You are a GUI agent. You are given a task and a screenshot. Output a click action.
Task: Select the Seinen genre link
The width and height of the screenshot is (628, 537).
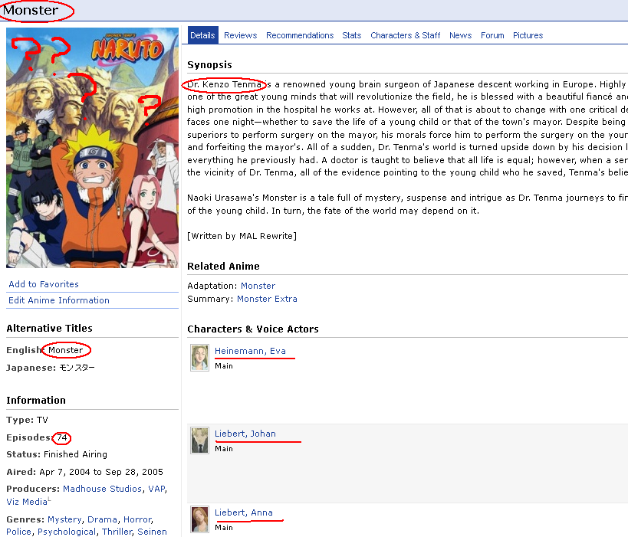pos(152,532)
